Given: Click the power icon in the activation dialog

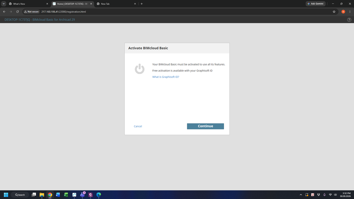Looking at the screenshot, I should [x=140, y=69].
